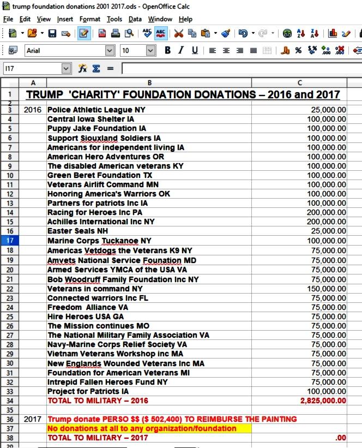The width and height of the screenshot is (362, 448).
Task: Expand the Name Box dropdown showing I17
Action: [66, 69]
